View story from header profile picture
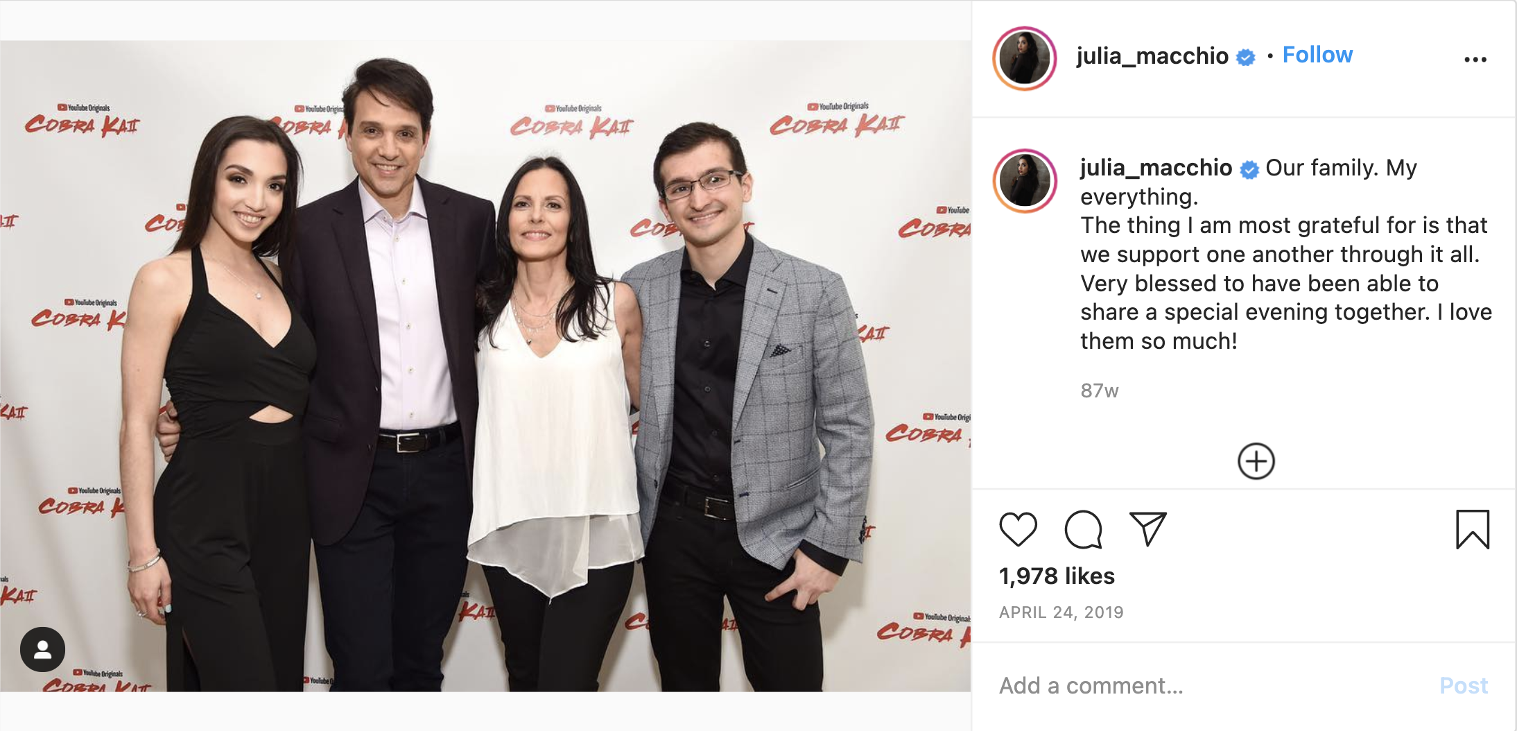This screenshot has width=1517, height=731. [1025, 58]
